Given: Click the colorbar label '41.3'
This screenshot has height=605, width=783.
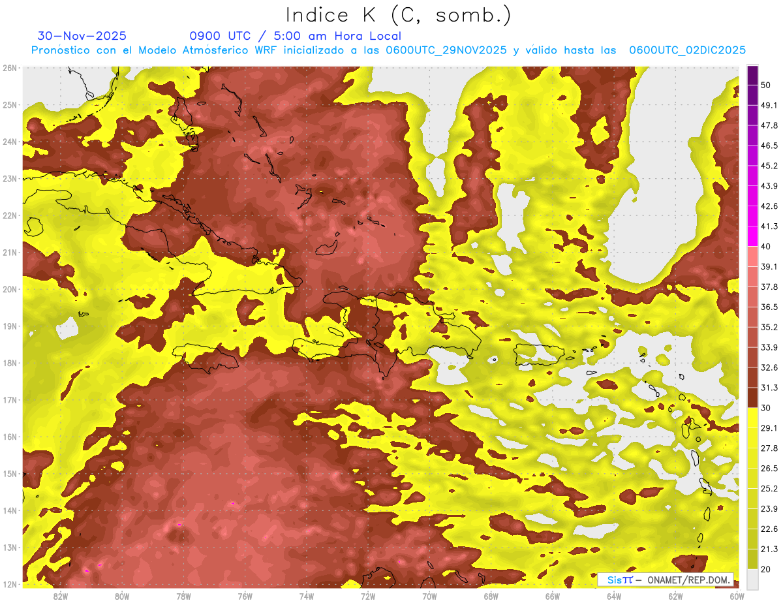Looking at the screenshot, I should coord(769,226).
